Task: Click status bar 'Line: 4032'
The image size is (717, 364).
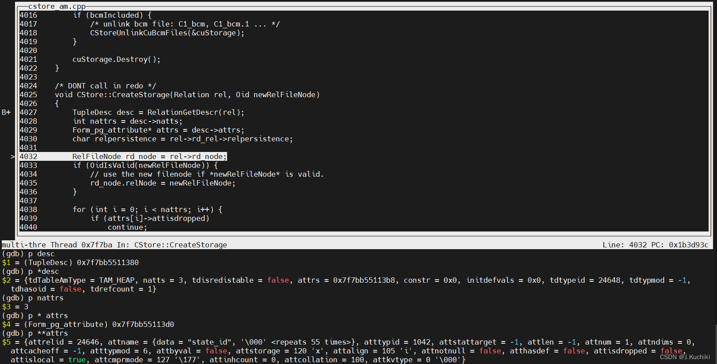Action: 625,245
